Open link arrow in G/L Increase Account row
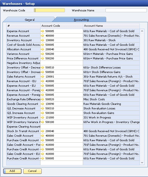 click(x=43, y=113)
